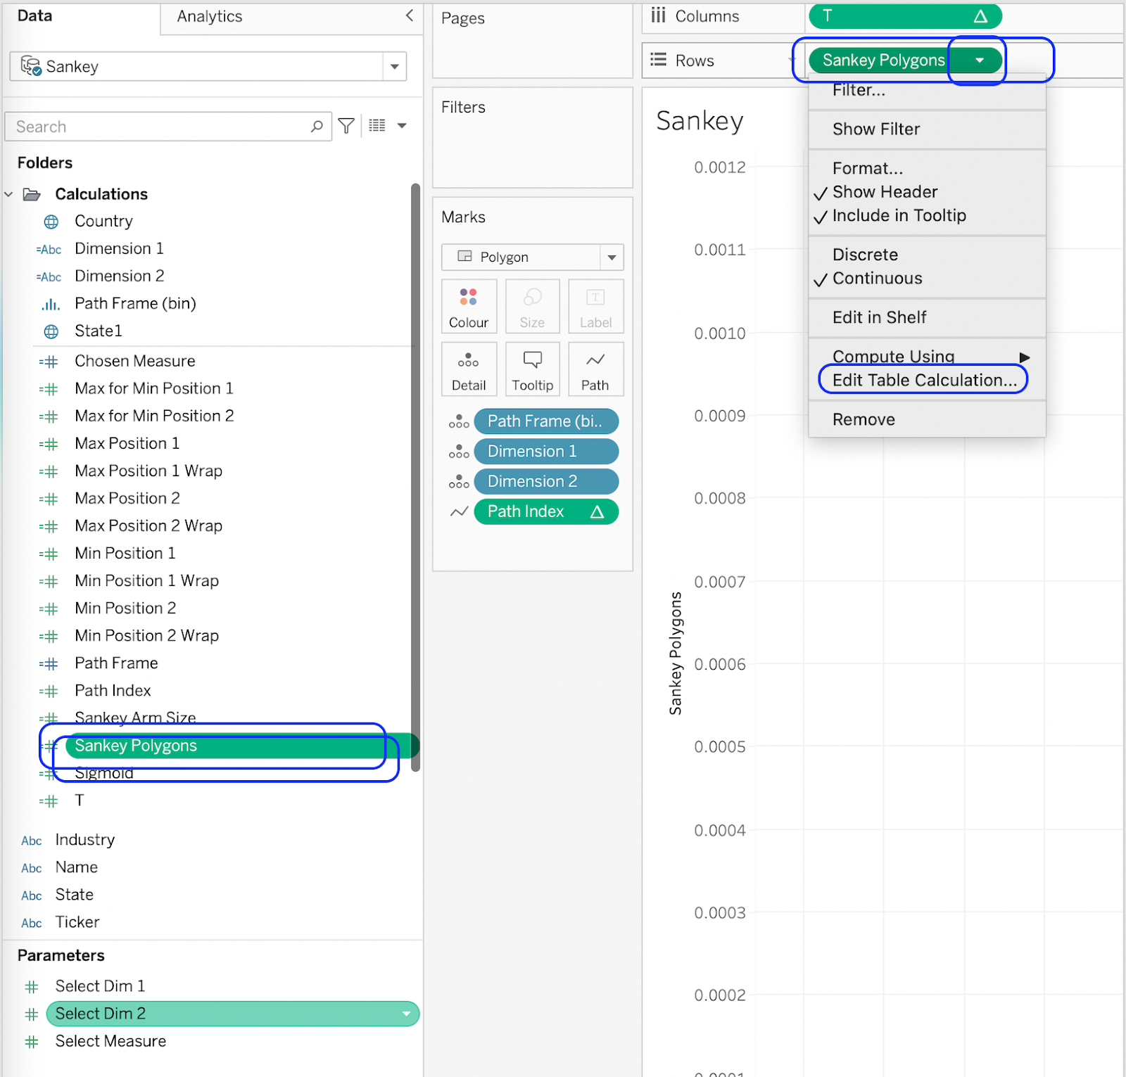
Task: Select the Sankey Arm Size field
Action: tap(135, 718)
